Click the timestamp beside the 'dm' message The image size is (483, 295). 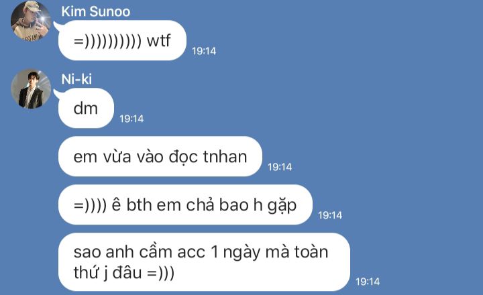click(131, 119)
